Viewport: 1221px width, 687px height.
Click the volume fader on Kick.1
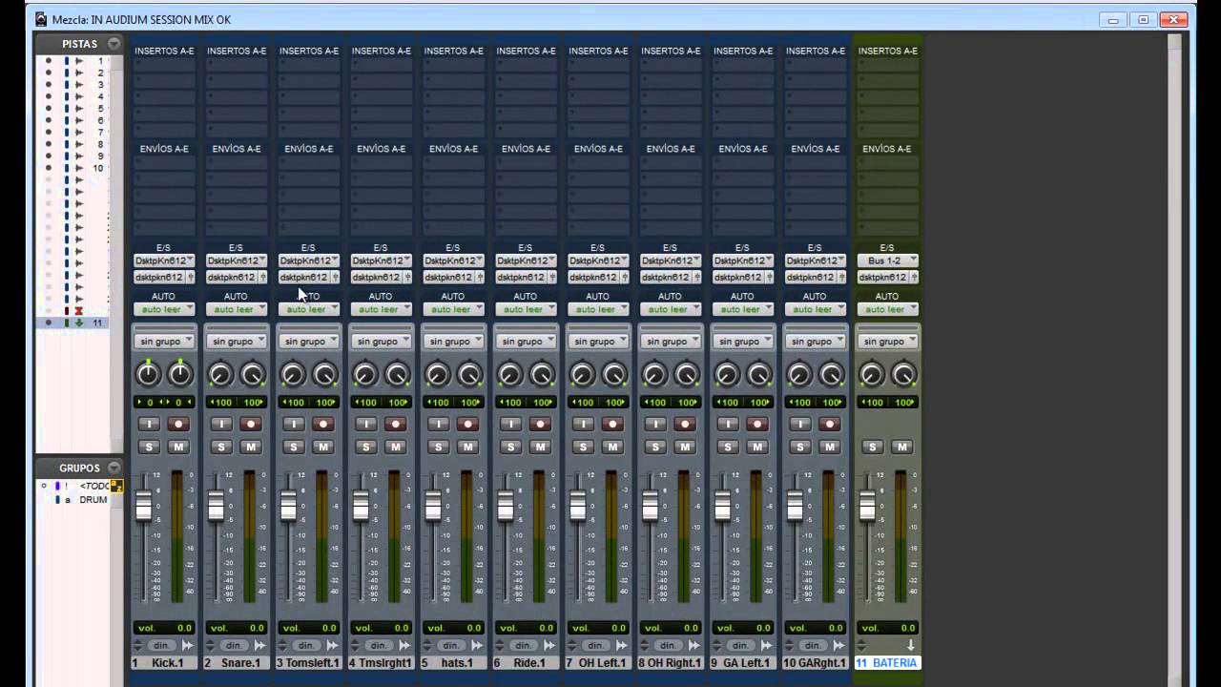(144, 504)
